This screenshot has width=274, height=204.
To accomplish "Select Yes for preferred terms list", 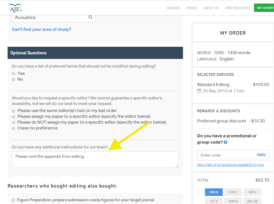I will coord(13,73).
